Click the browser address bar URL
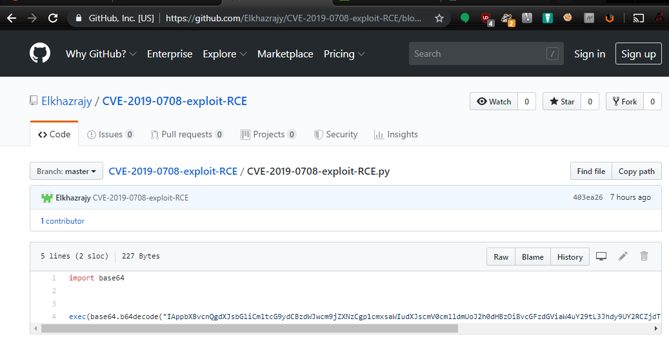The height and width of the screenshot is (341, 669). pyautogui.click(x=293, y=18)
